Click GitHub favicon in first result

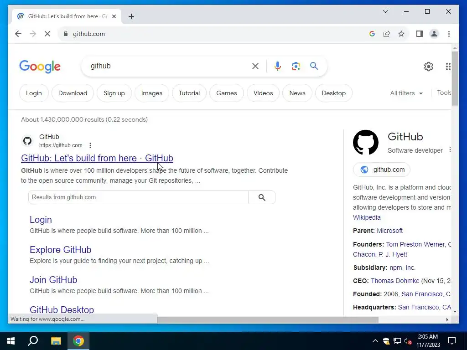(x=27, y=141)
